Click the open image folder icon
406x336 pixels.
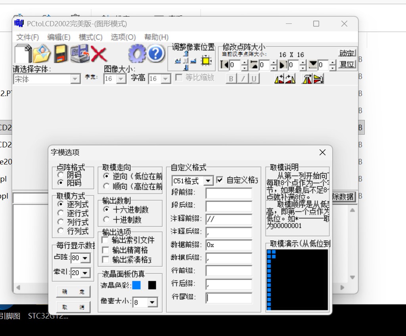[42, 54]
